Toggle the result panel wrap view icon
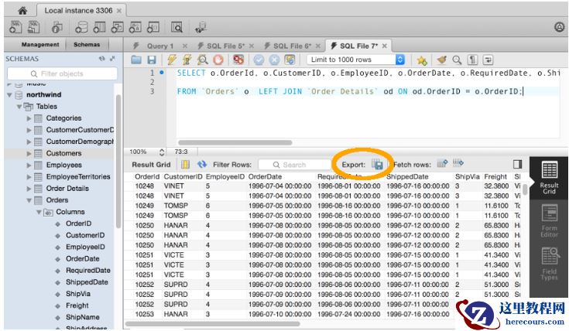Image resolution: width=569 pixels, height=331 pixels. (x=518, y=165)
